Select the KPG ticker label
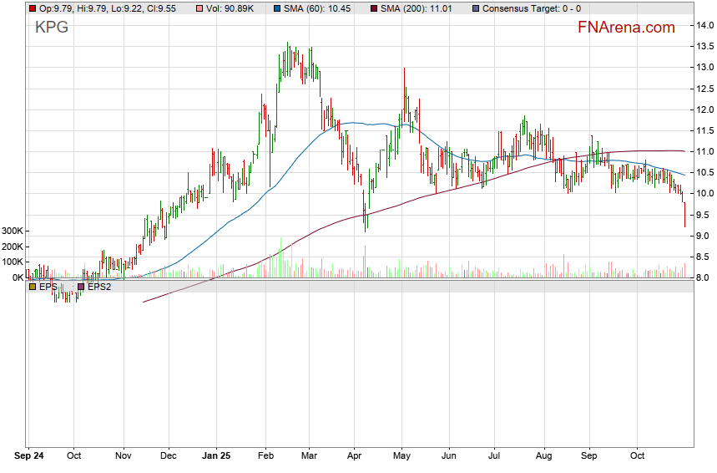The height and width of the screenshot is (473, 717). click(x=52, y=28)
